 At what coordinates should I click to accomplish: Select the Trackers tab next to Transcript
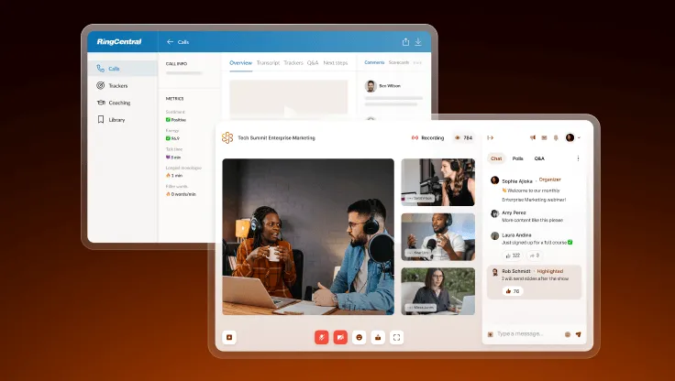pos(293,63)
